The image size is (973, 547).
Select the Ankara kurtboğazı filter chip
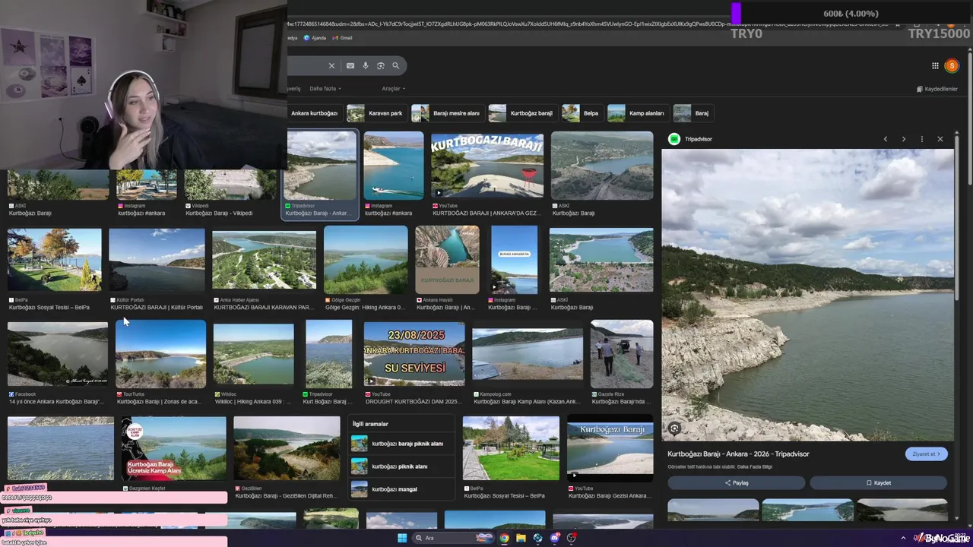click(x=314, y=113)
